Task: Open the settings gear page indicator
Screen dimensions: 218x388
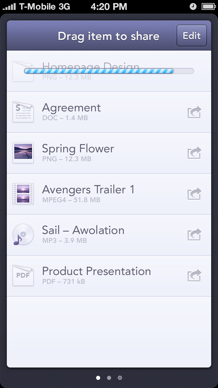Action: (x=120, y=378)
